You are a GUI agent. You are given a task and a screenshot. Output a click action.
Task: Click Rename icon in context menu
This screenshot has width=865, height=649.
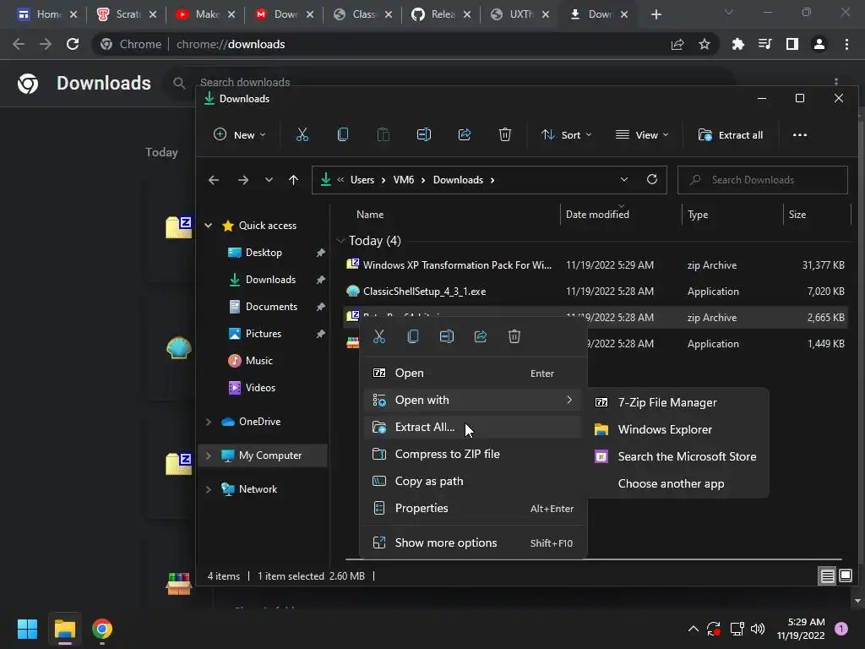447,336
